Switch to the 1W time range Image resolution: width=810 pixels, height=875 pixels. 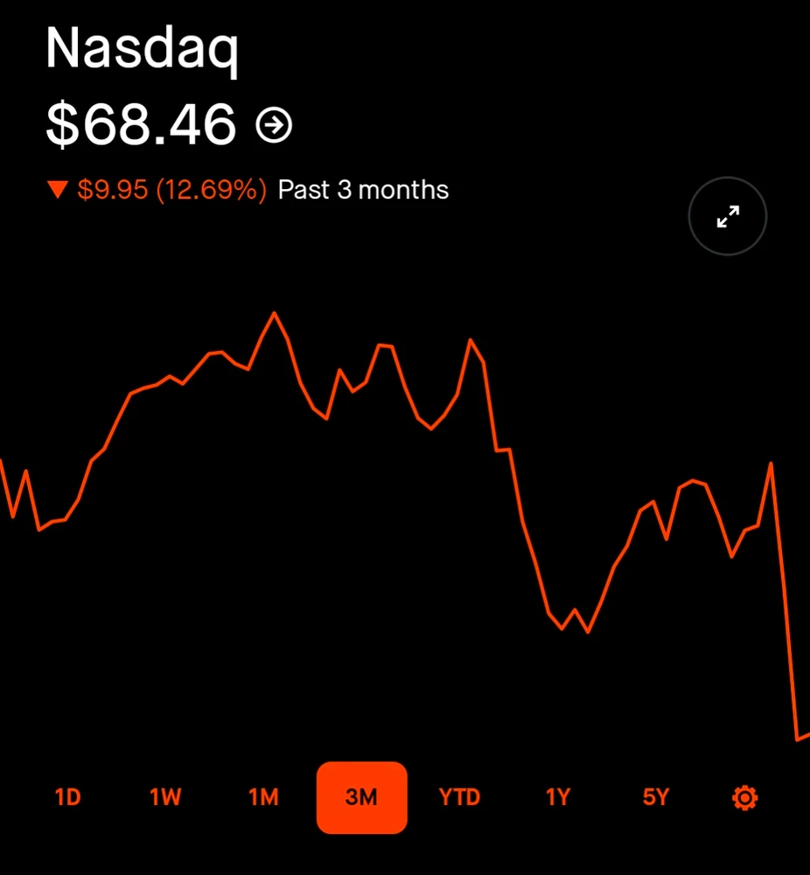tap(165, 798)
